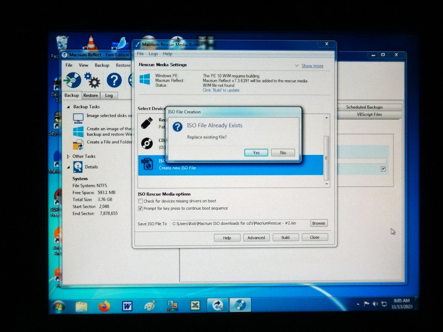The height and width of the screenshot is (332, 443).
Task: Open Microsoft Word from taskbar
Action: tap(127, 306)
